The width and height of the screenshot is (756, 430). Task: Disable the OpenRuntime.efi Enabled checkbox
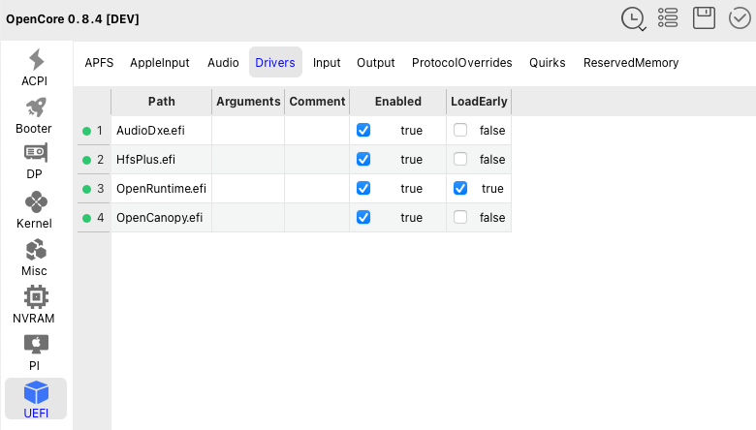[x=363, y=188]
